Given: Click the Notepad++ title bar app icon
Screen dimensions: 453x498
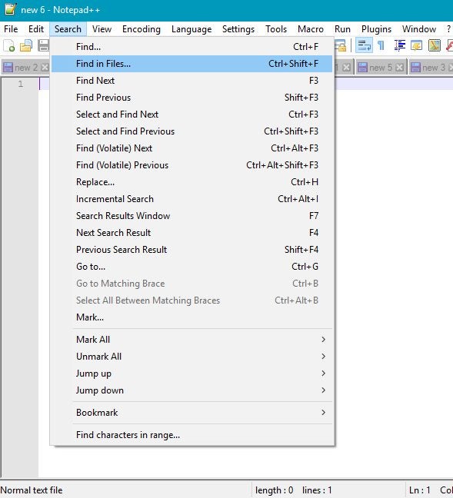Looking at the screenshot, I should 10,9.
